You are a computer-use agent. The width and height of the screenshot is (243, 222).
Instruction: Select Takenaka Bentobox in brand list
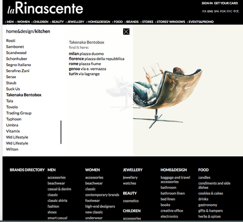tap(24, 95)
